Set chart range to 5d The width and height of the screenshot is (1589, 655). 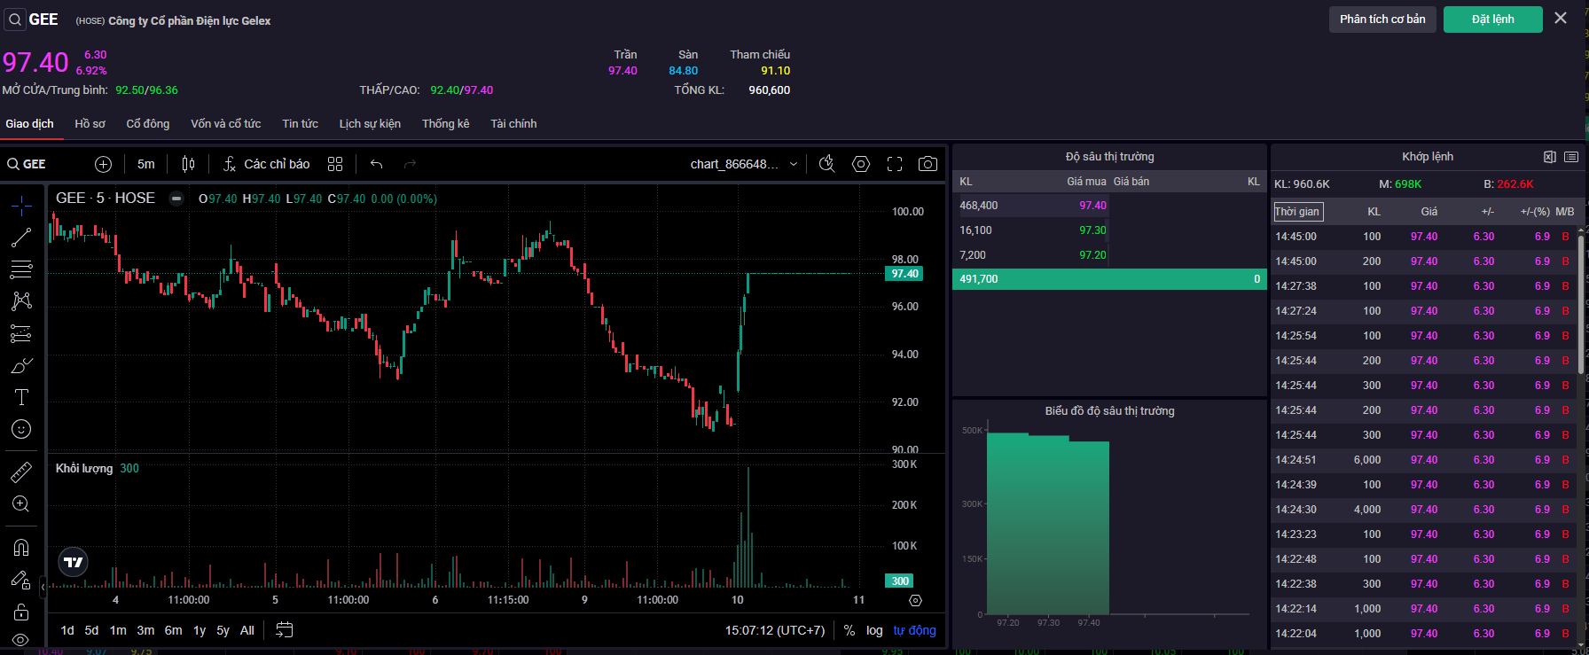(x=91, y=630)
